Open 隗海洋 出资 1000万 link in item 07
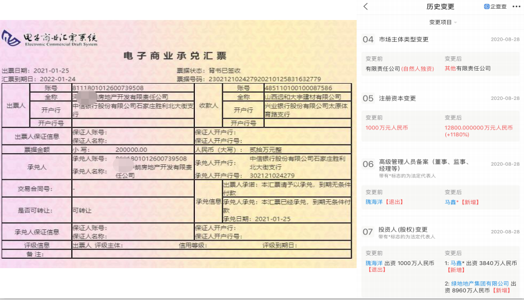The image size is (524, 300). point(400,266)
